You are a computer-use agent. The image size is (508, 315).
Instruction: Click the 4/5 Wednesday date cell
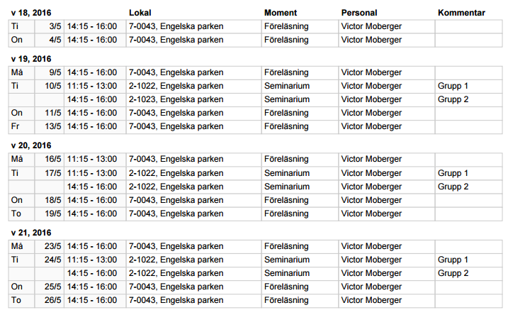click(x=50, y=40)
